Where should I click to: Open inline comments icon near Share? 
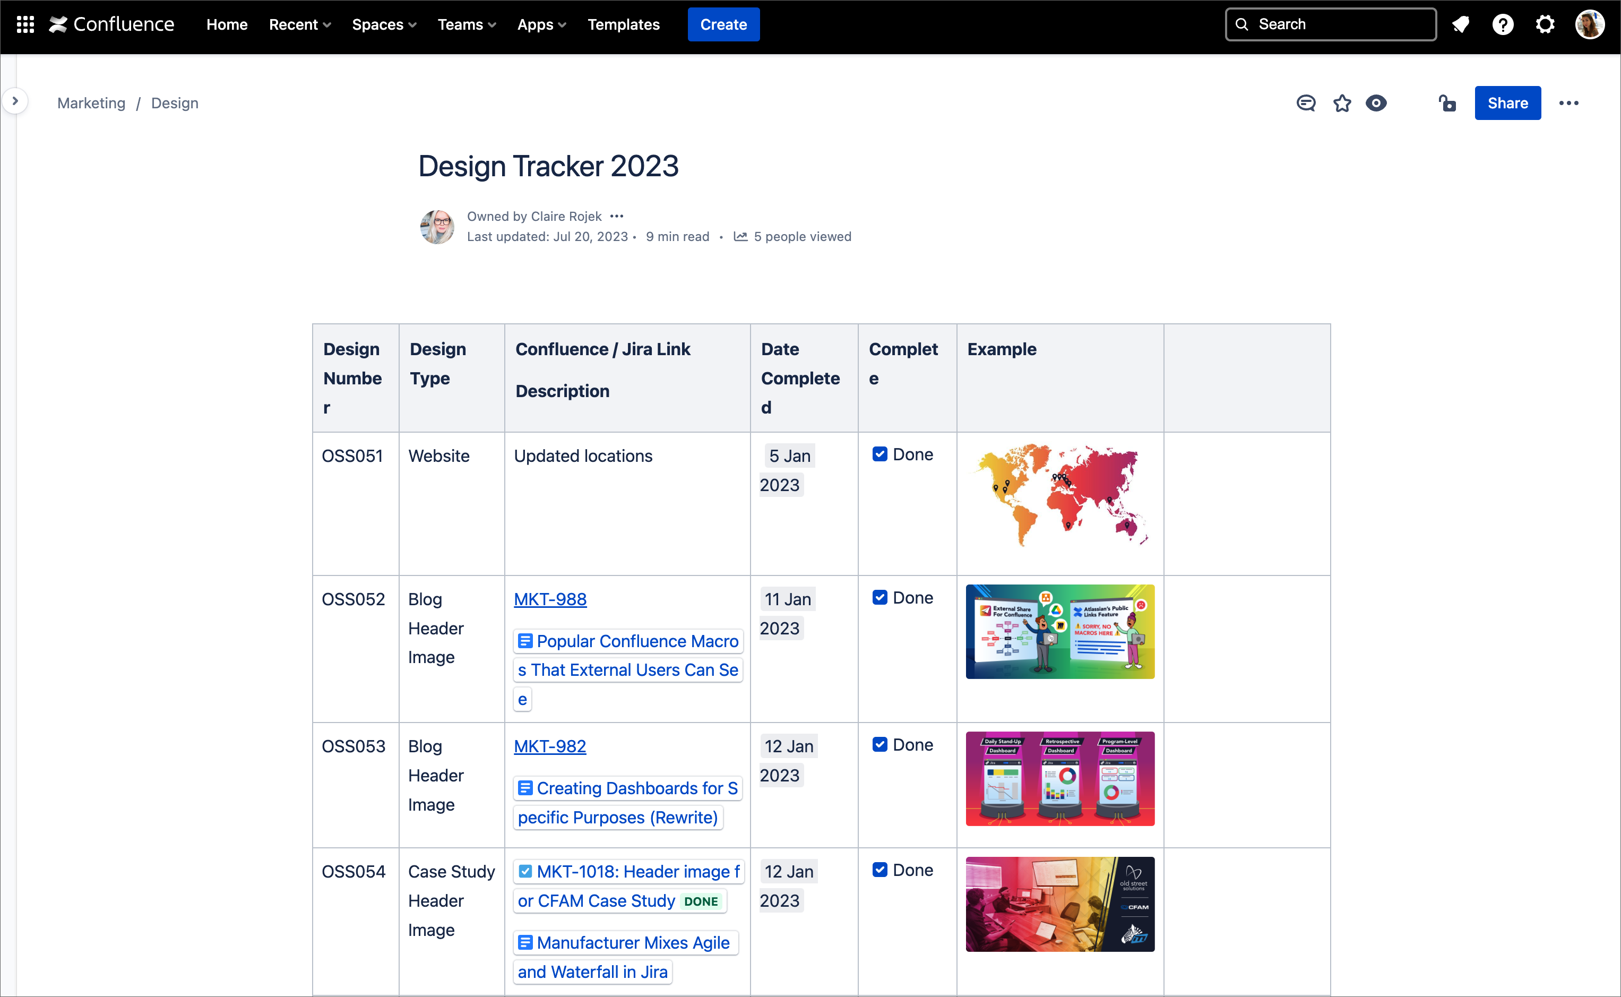[1305, 103]
